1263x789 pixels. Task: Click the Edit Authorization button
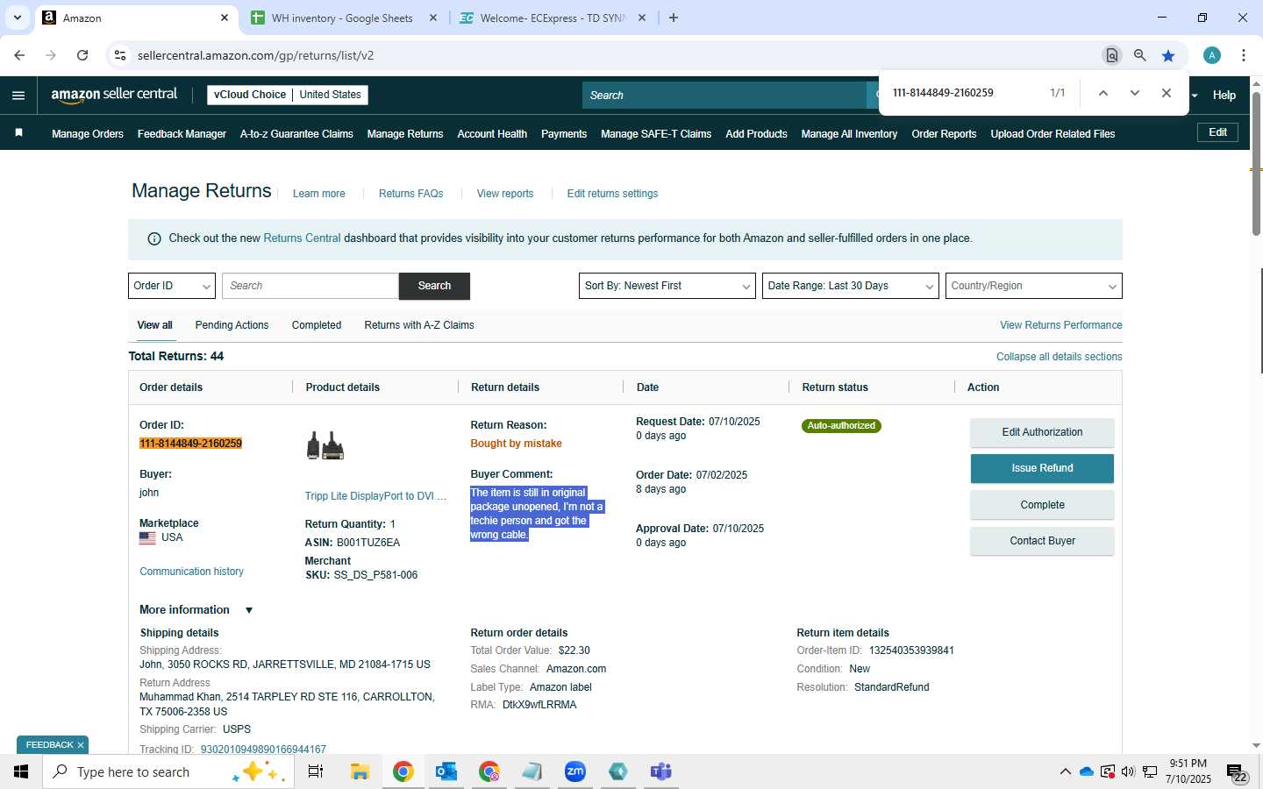(x=1042, y=432)
